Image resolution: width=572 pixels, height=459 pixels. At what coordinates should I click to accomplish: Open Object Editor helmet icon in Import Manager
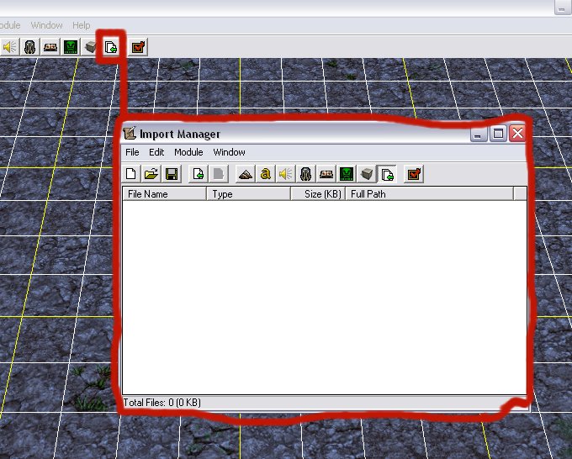(305, 174)
